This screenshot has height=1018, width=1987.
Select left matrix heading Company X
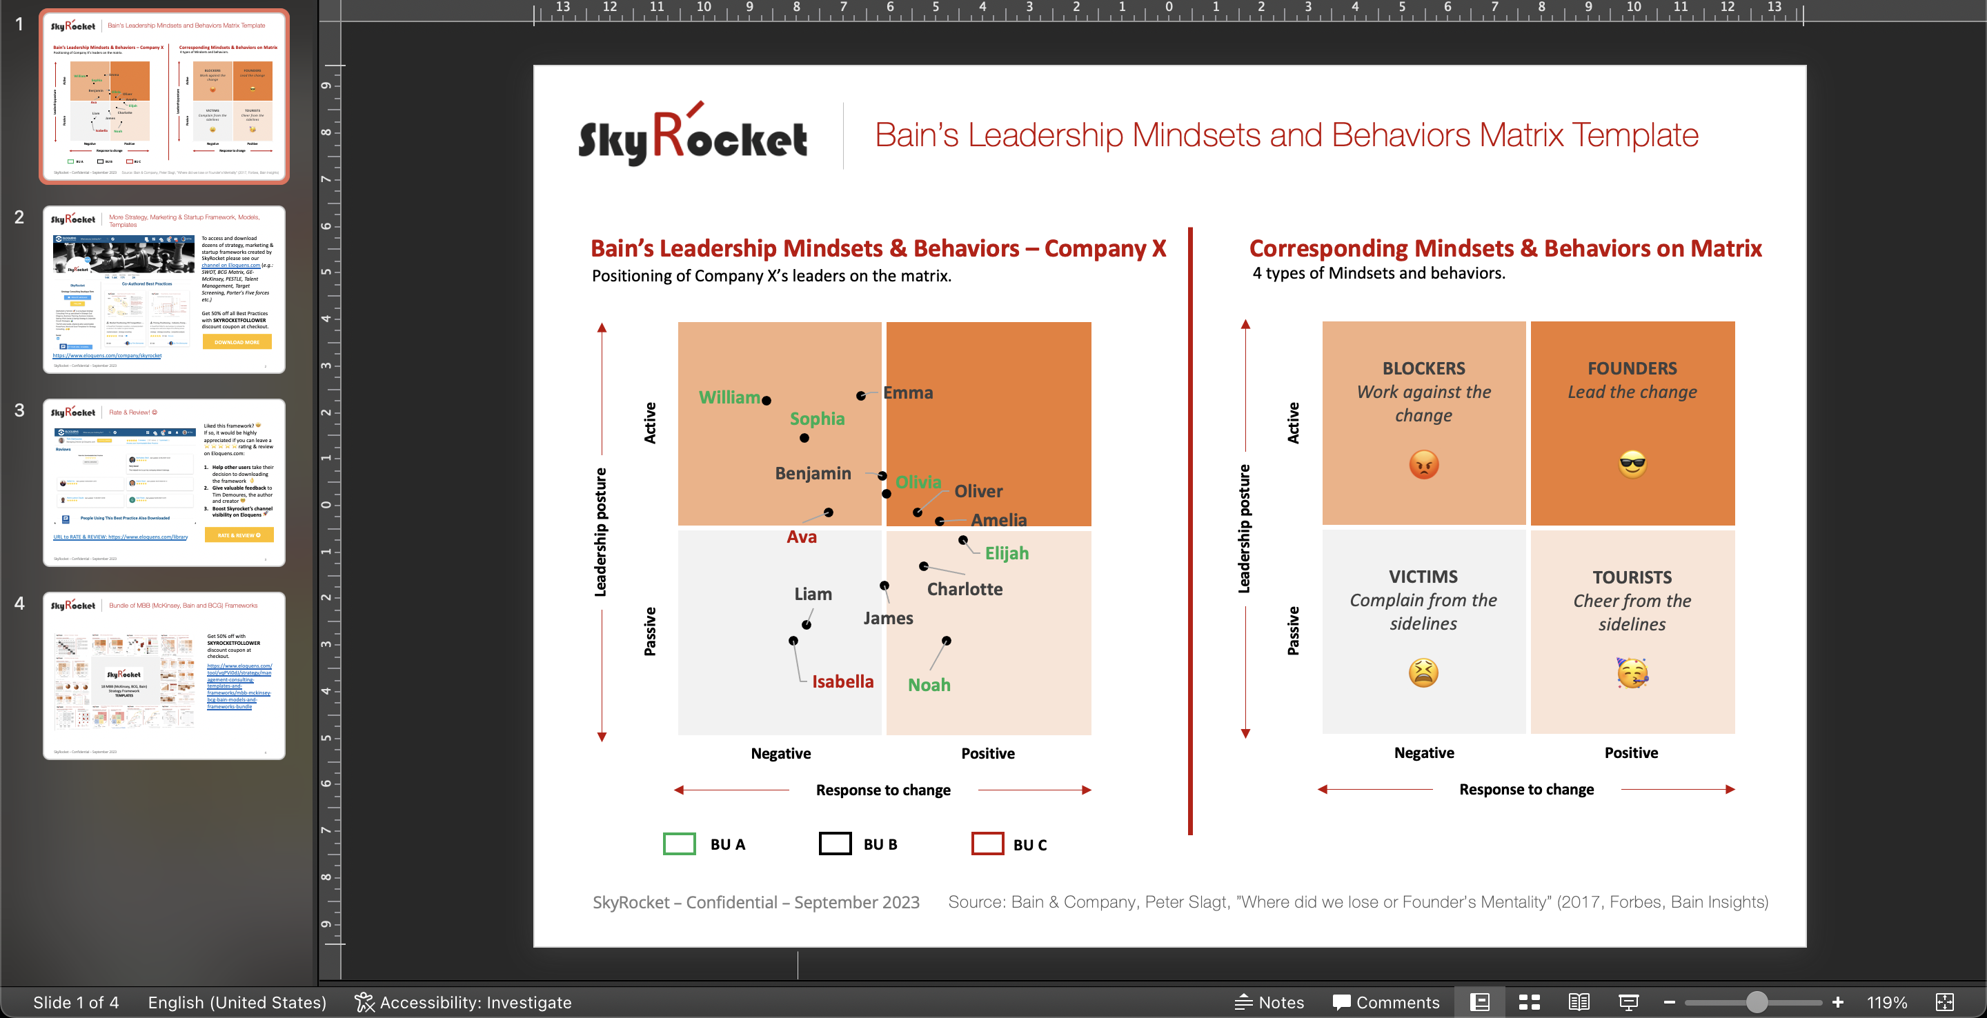(x=878, y=248)
